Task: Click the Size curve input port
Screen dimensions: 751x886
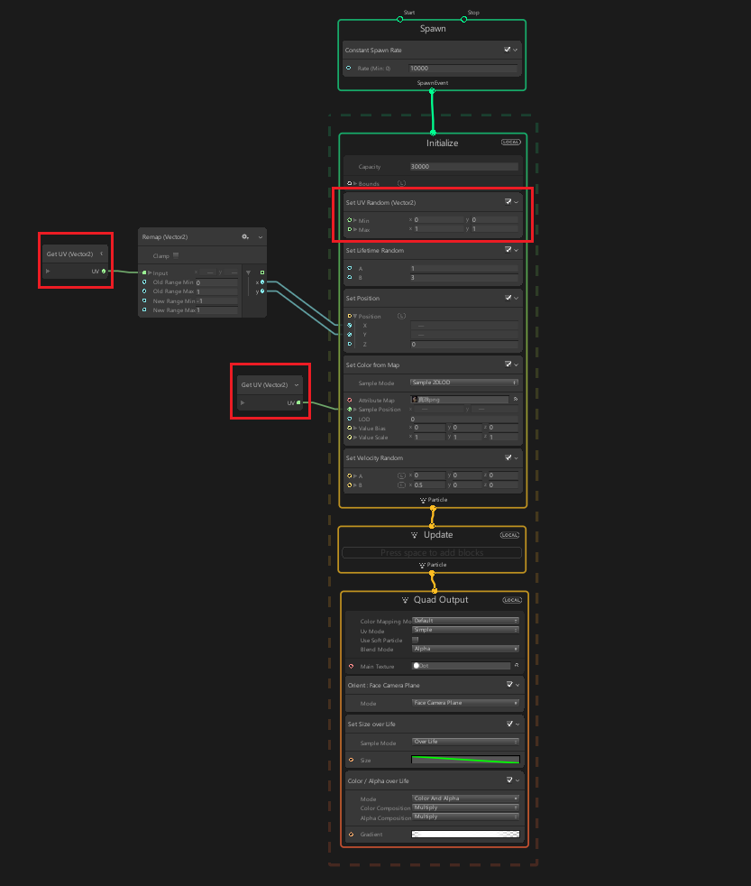Action: tap(352, 760)
